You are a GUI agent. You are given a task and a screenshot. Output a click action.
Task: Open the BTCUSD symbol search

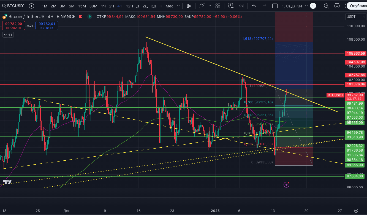click(12, 6)
